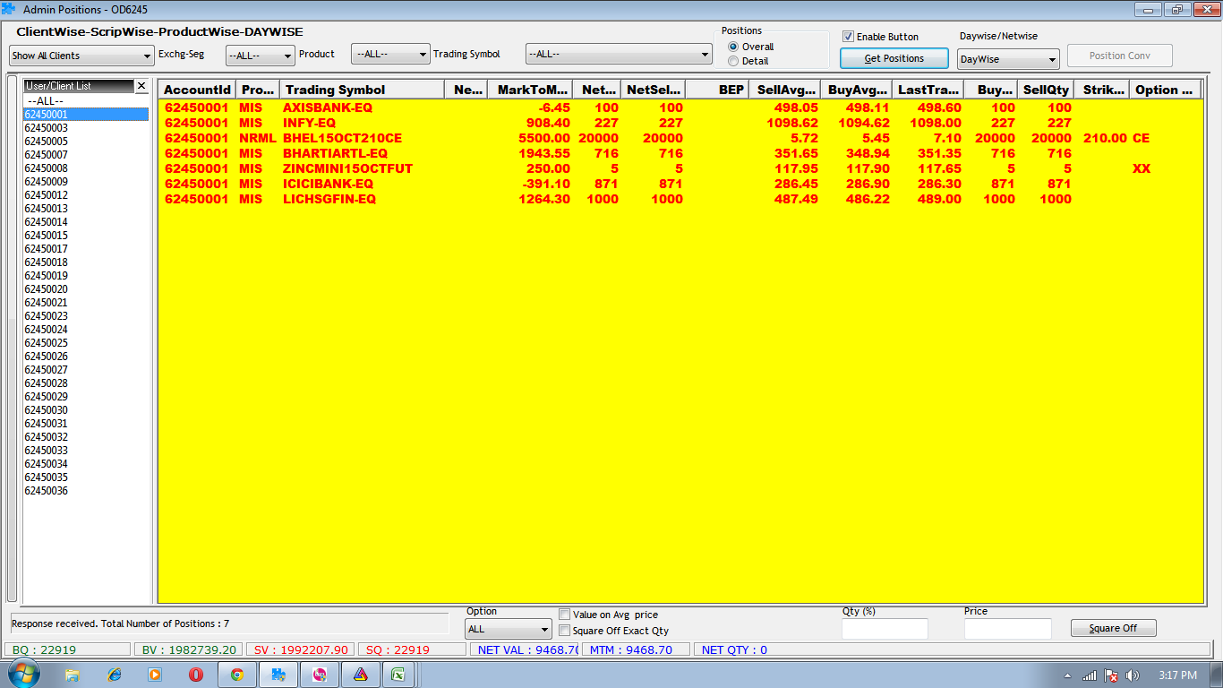Open the colorful triangle taskbar app
Image resolution: width=1223 pixels, height=688 pixels.
coord(360,675)
